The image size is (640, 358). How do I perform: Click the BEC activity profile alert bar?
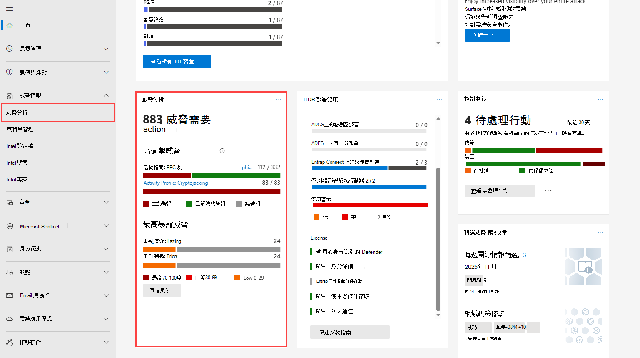(212, 176)
